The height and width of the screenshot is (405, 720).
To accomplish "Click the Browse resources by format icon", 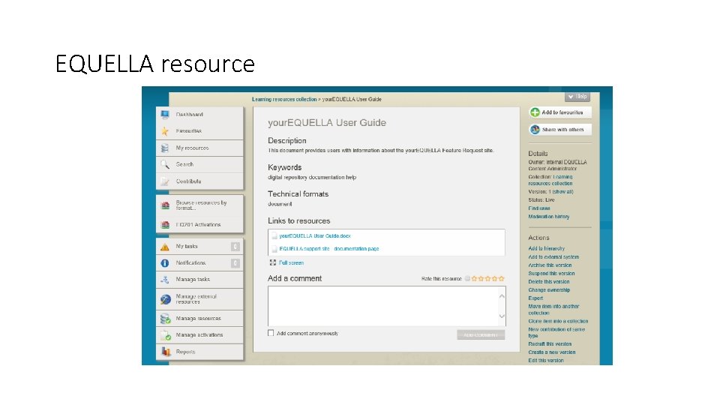I will click(x=165, y=205).
